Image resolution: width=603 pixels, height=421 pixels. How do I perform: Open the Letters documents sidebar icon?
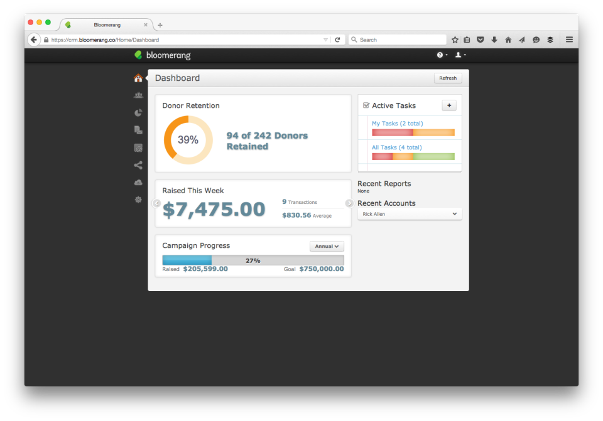138,131
